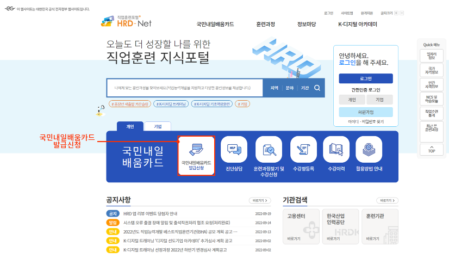Image resolution: width=449 pixels, height=258 pixels.
Task: Open 직업훈련 통계 in Quick menu
Action: click(432, 113)
